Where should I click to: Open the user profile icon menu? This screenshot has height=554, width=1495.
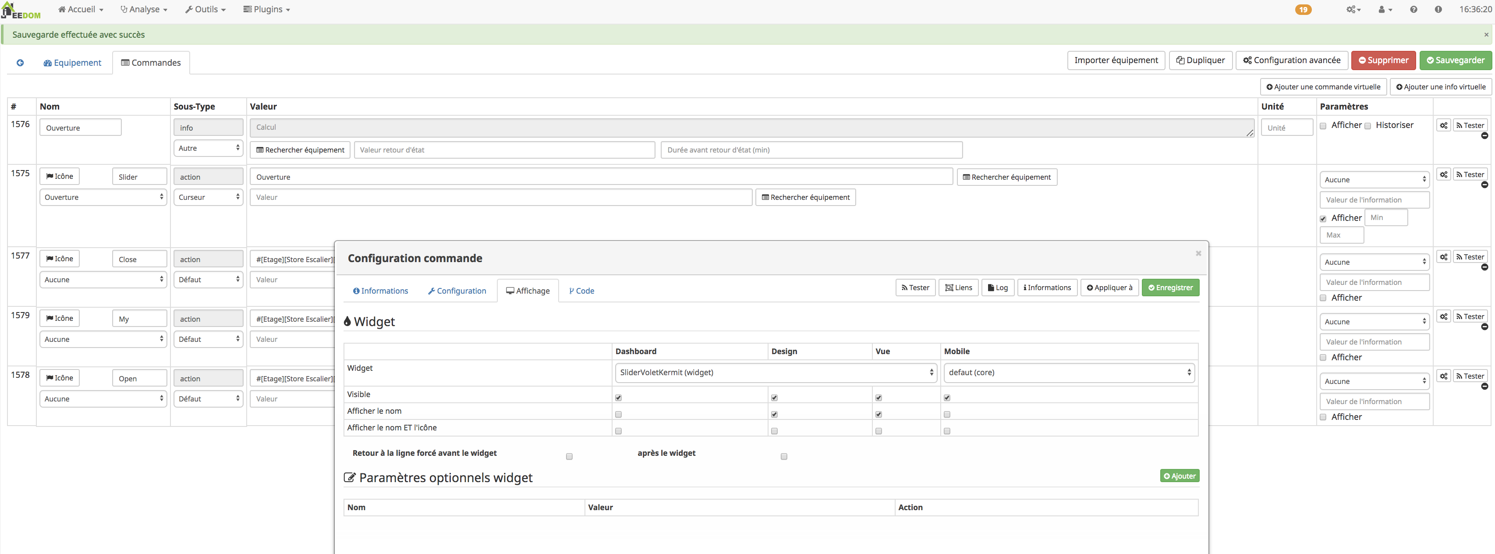1385,9
